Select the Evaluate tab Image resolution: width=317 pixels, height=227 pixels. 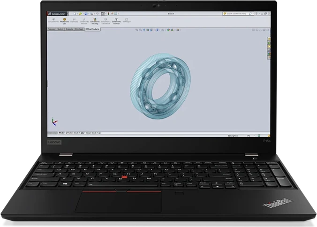[x=70, y=29]
